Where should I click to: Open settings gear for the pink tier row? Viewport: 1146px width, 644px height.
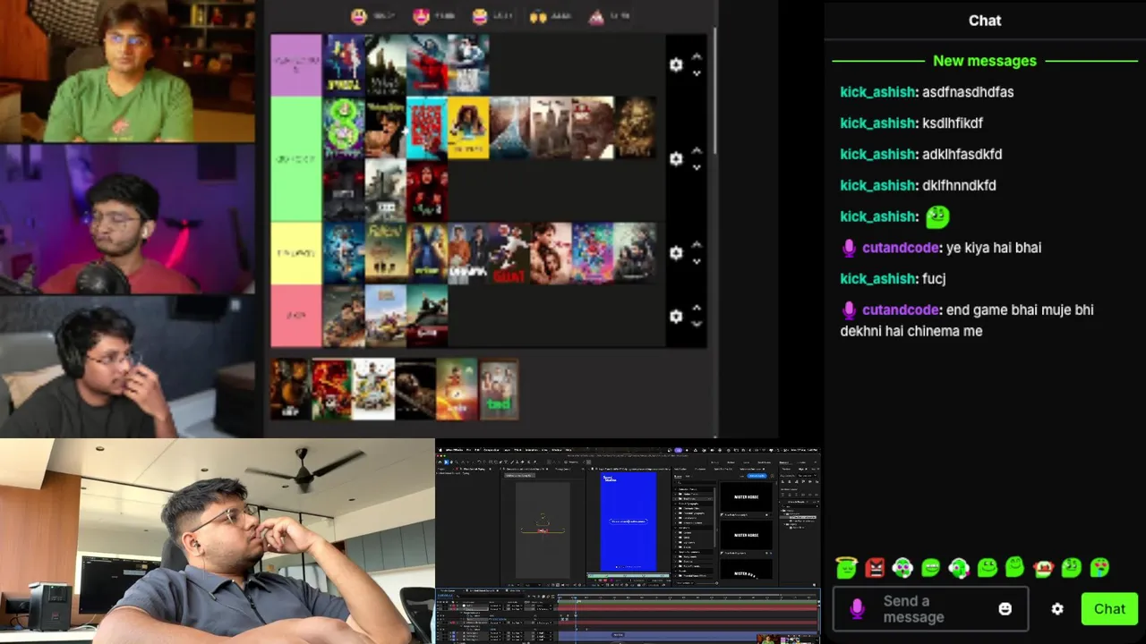click(676, 316)
